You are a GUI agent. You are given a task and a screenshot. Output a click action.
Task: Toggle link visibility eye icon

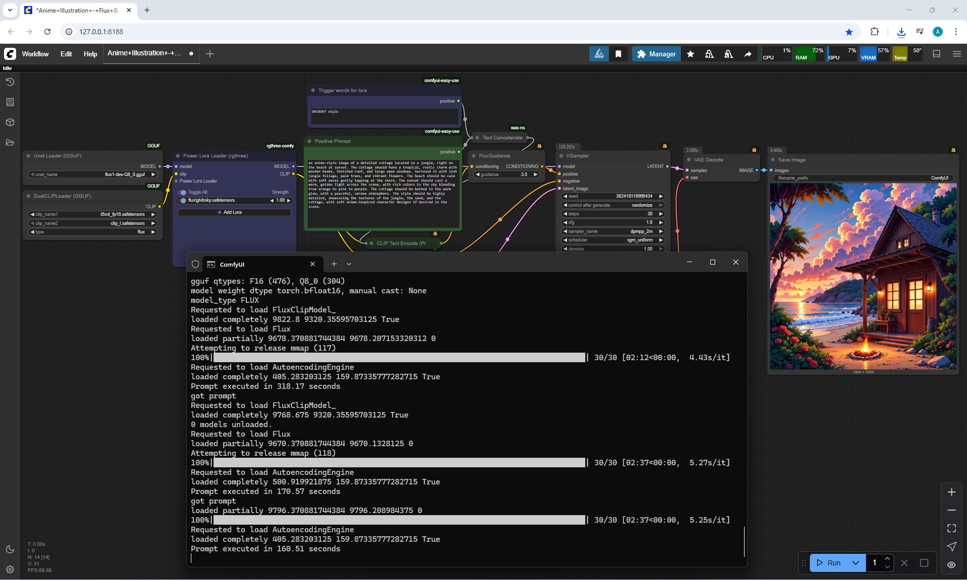[x=951, y=565]
